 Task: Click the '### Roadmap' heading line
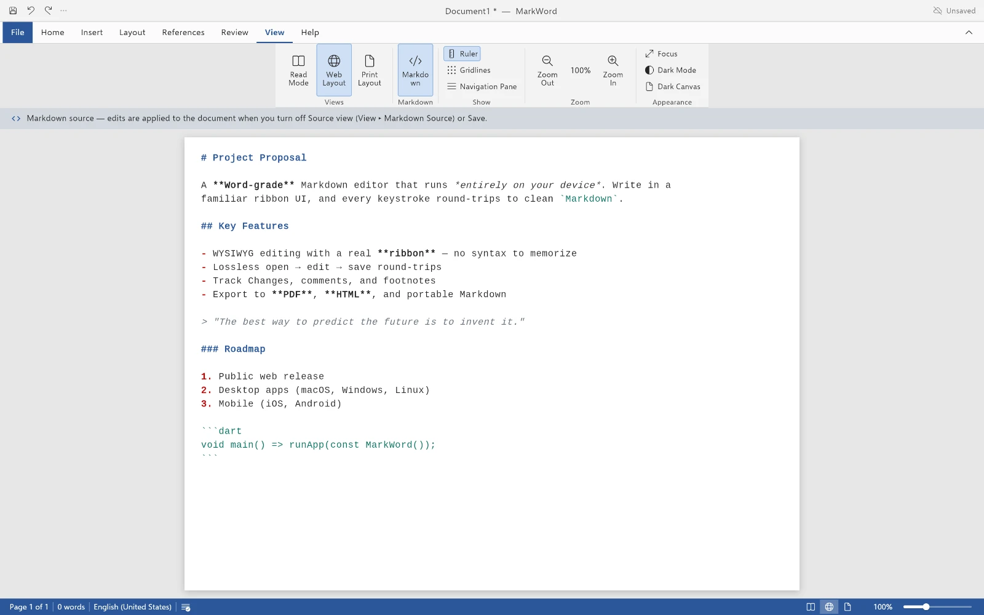(233, 349)
